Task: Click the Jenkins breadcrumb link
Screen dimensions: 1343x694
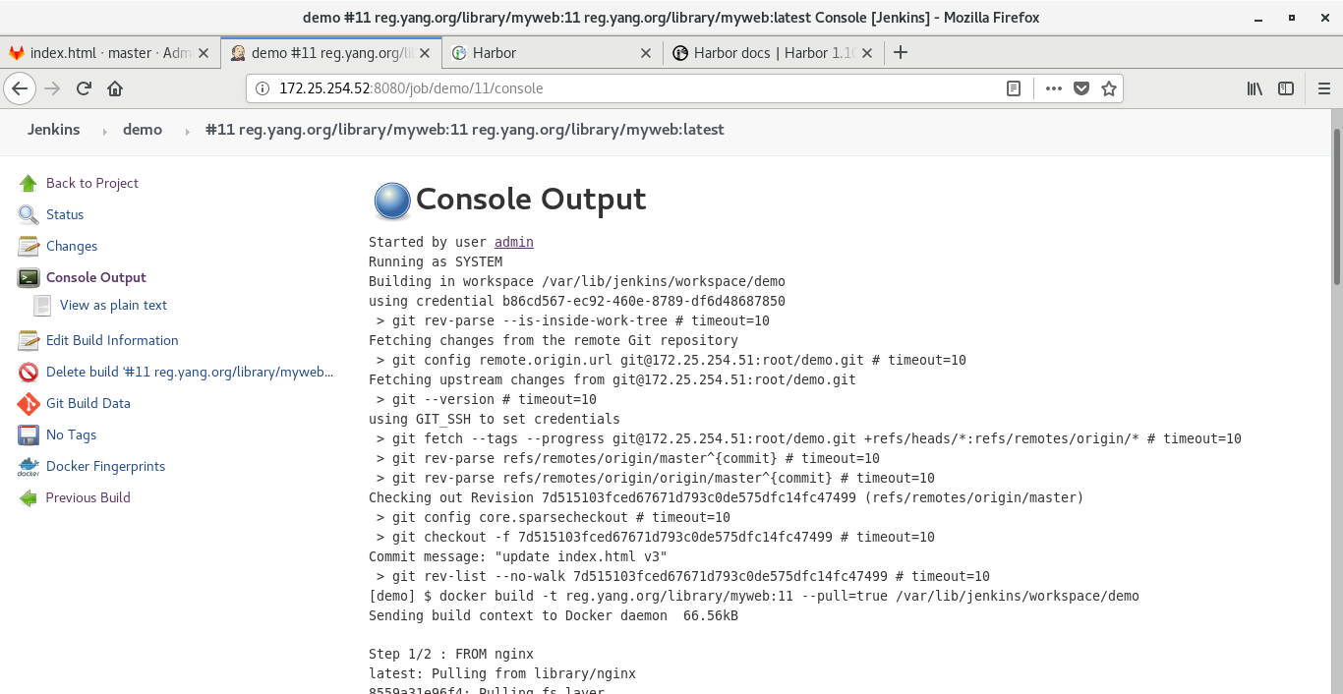Action: click(54, 129)
